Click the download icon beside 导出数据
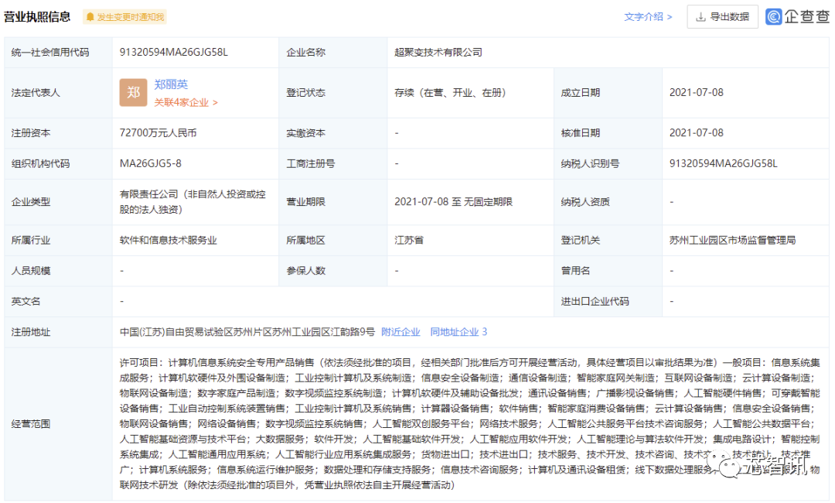 pos(700,17)
